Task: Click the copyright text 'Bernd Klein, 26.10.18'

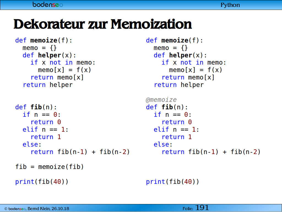Action: click(x=48, y=209)
